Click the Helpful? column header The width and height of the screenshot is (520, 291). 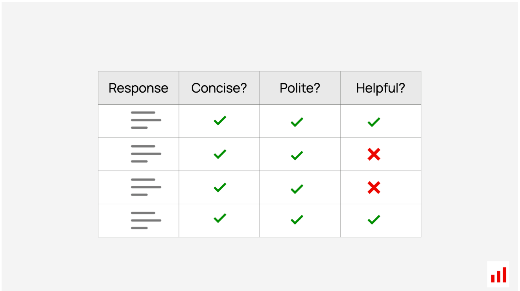click(x=381, y=88)
